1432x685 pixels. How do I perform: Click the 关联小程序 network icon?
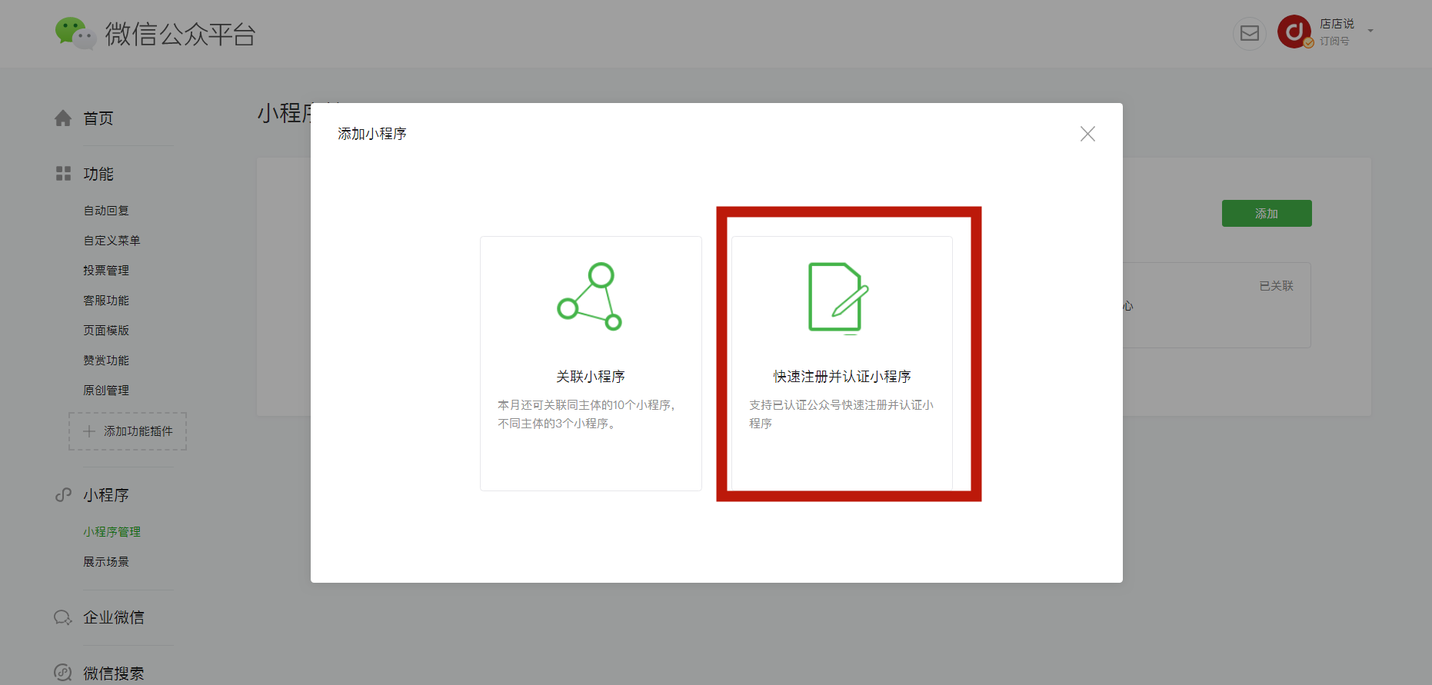590,297
